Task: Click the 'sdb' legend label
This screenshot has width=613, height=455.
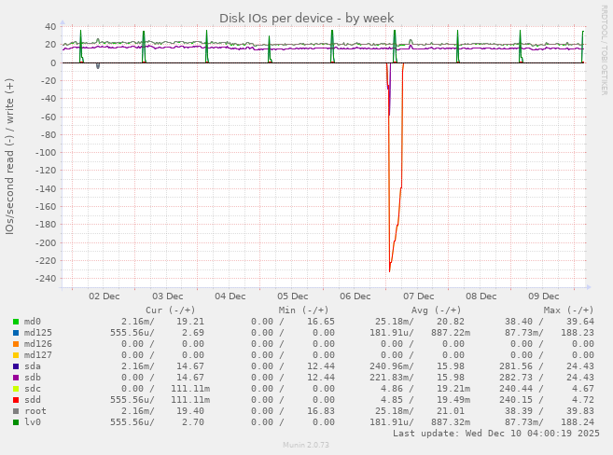Action: tap(33, 378)
